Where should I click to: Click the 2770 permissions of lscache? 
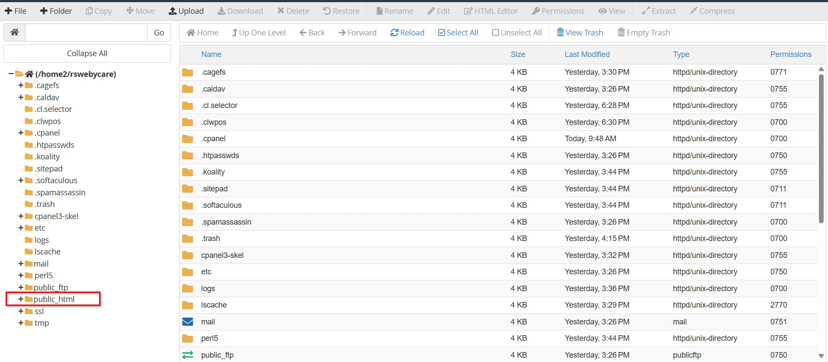click(x=779, y=305)
